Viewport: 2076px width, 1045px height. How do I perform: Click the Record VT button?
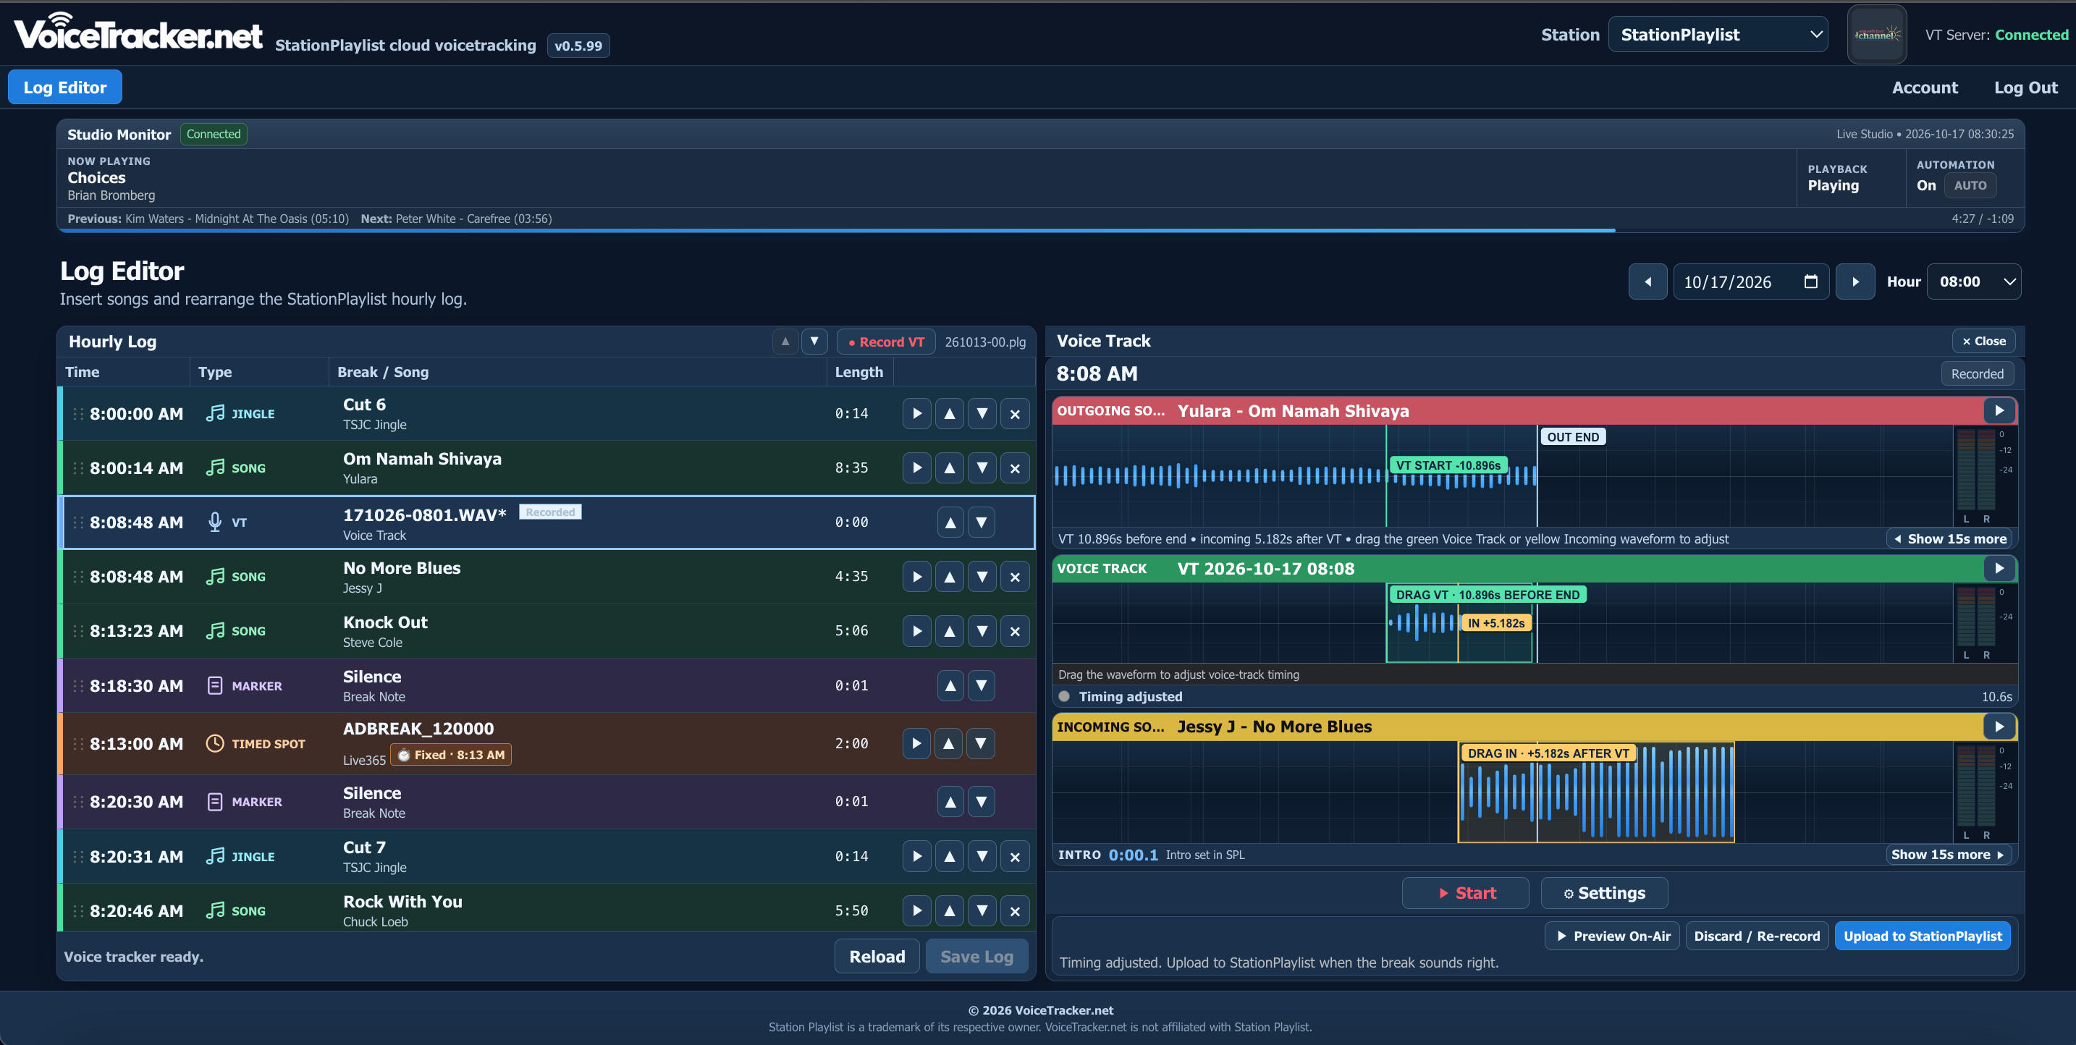coord(886,342)
